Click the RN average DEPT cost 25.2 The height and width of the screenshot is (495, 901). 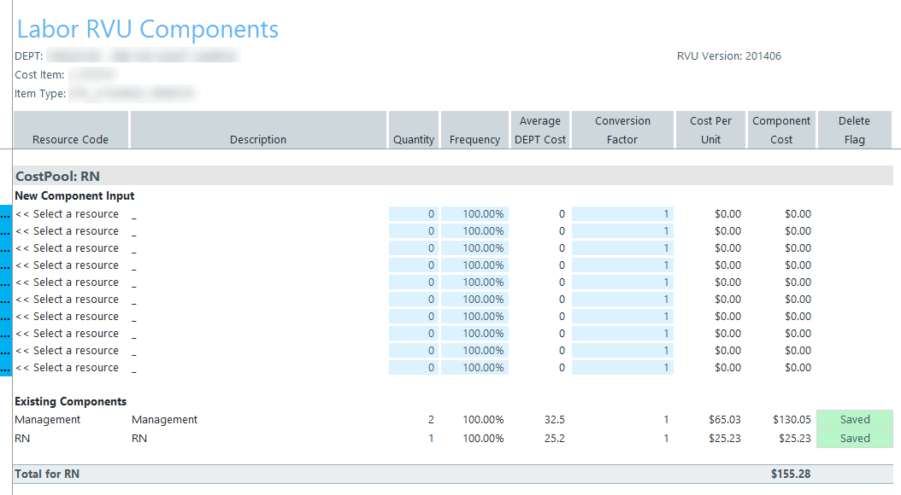555,438
